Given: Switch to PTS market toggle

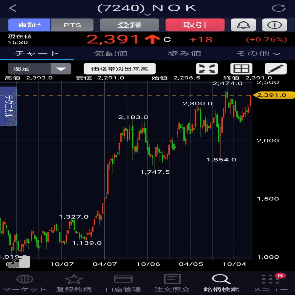Looking at the screenshot, I should click(x=72, y=25).
